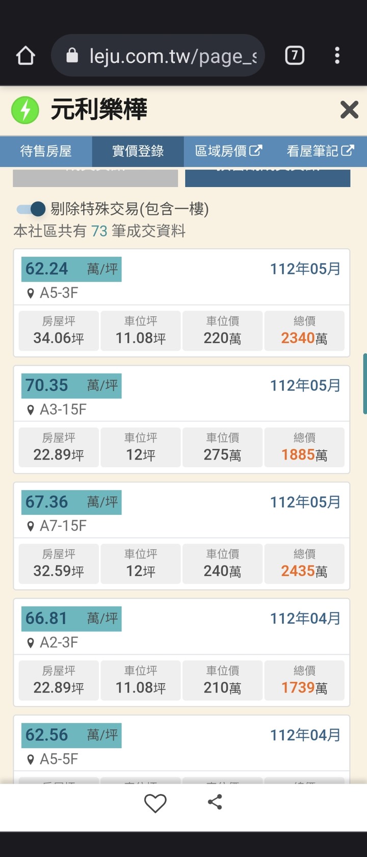The height and width of the screenshot is (857, 367).
Task: Select the 實價登錄 tab
Action: pos(138,151)
